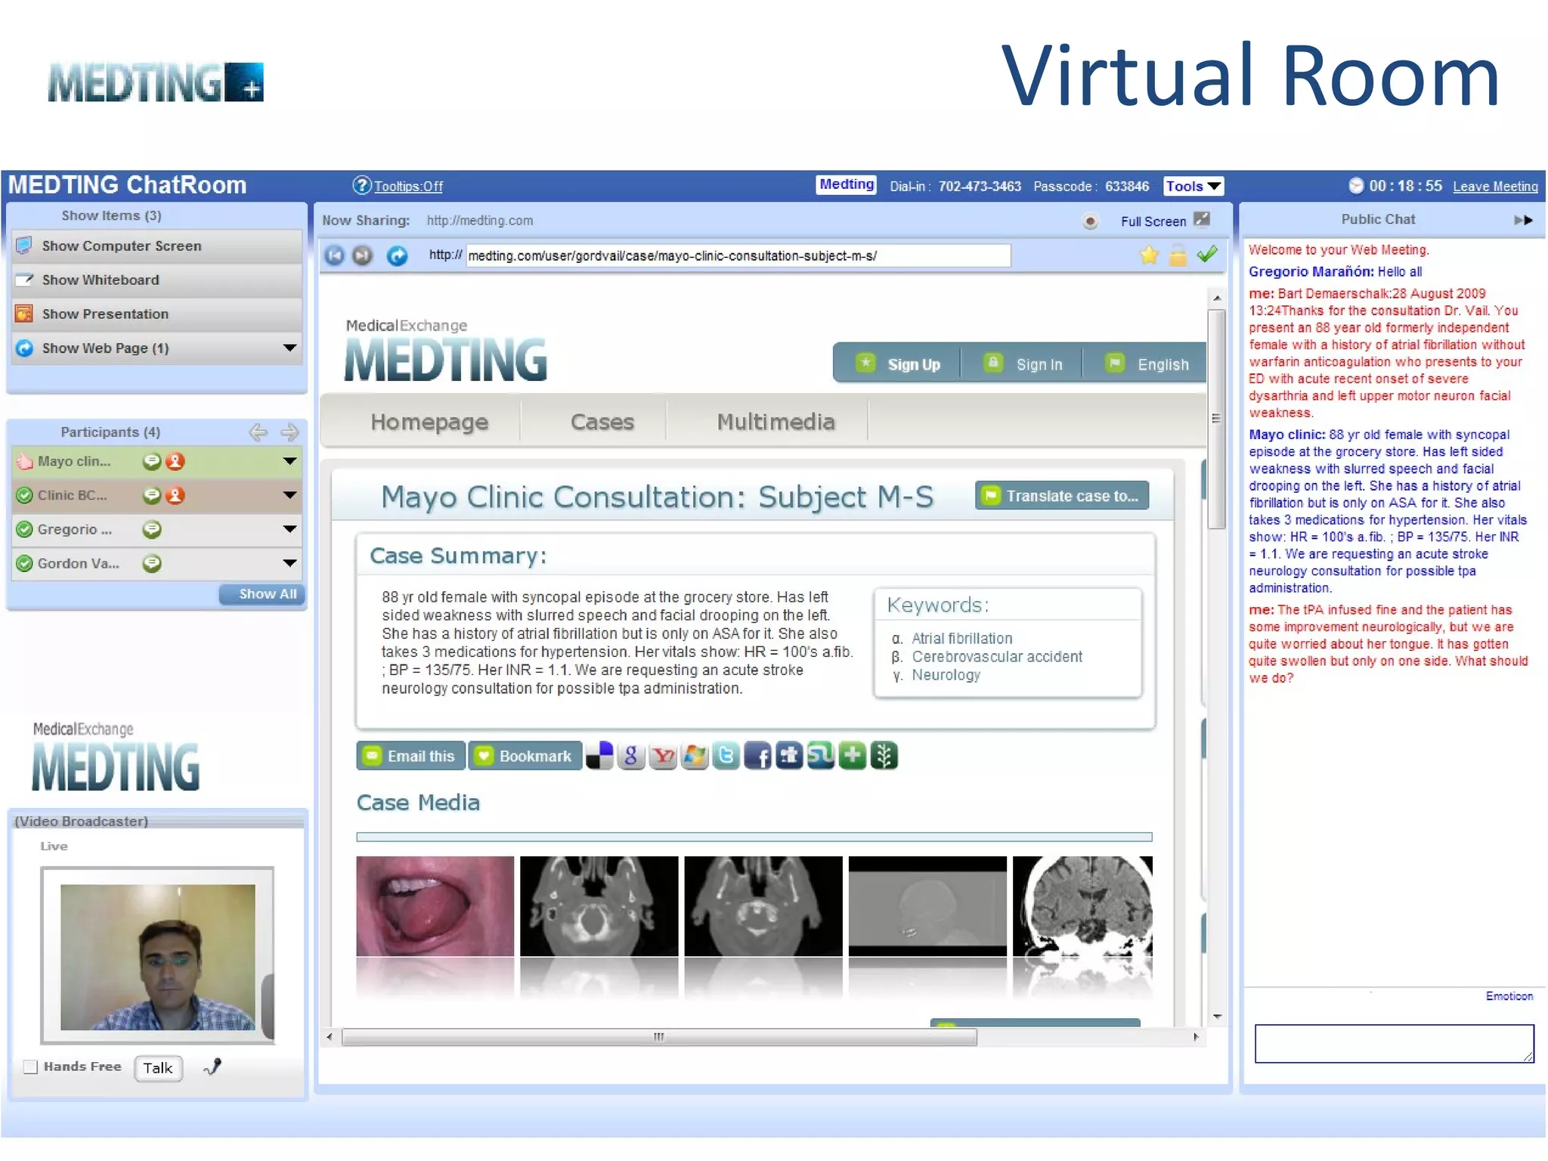The height and width of the screenshot is (1161, 1548).
Task: Click the green checkmark go icon
Action: 1207,254
